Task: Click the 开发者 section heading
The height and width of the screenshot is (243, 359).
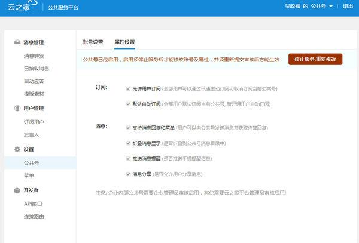Action: tap(31, 190)
